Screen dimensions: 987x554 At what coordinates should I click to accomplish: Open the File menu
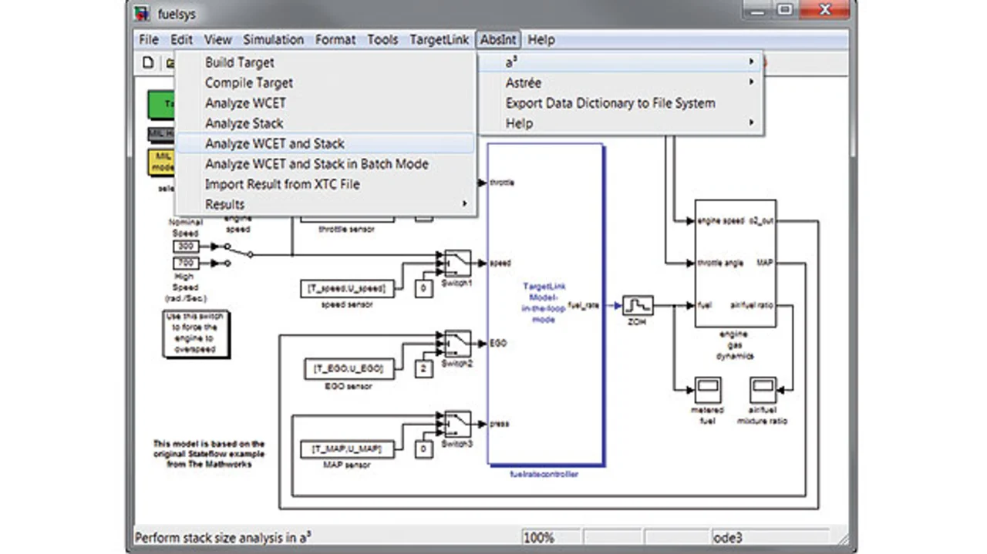[148, 39]
